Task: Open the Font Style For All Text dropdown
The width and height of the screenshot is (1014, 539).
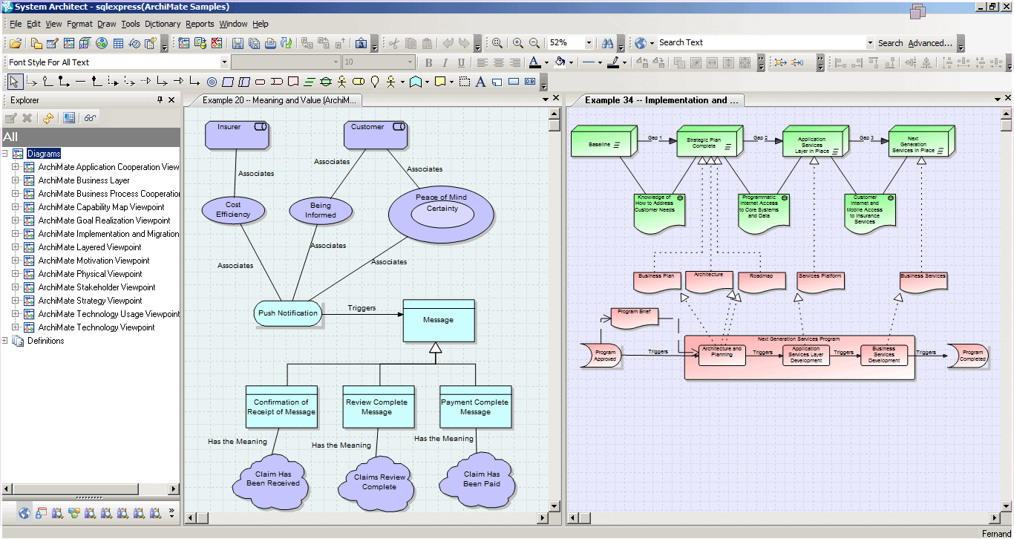Action: click(224, 63)
